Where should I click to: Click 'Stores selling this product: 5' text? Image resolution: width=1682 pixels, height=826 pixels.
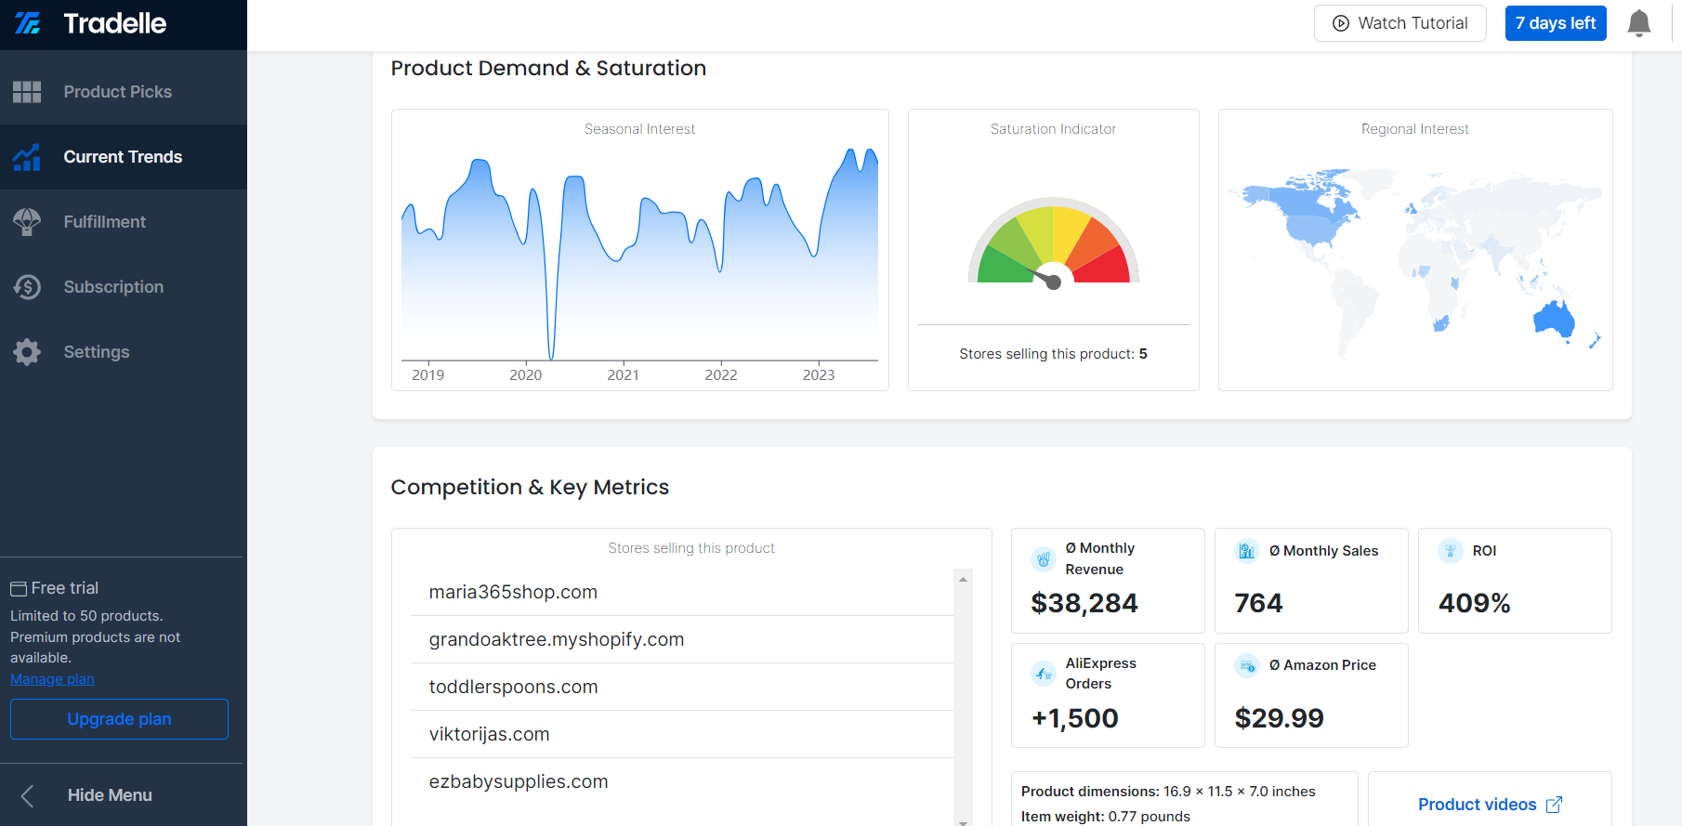pos(1053,354)
